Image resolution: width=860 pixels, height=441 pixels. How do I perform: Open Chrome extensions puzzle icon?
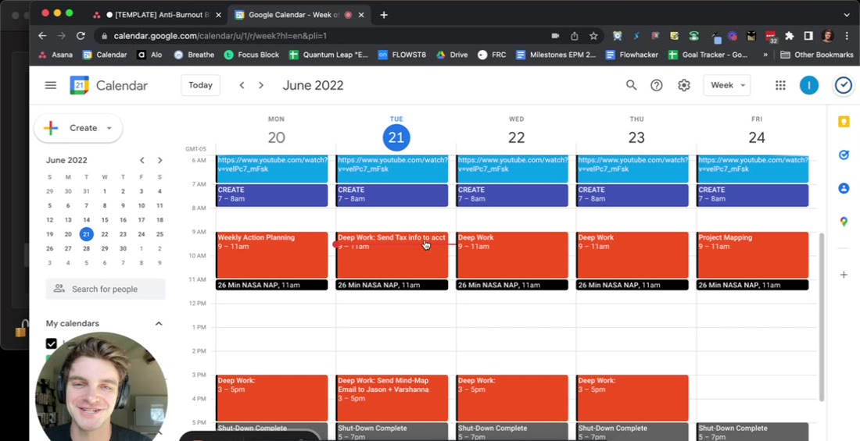coord(790,36)
